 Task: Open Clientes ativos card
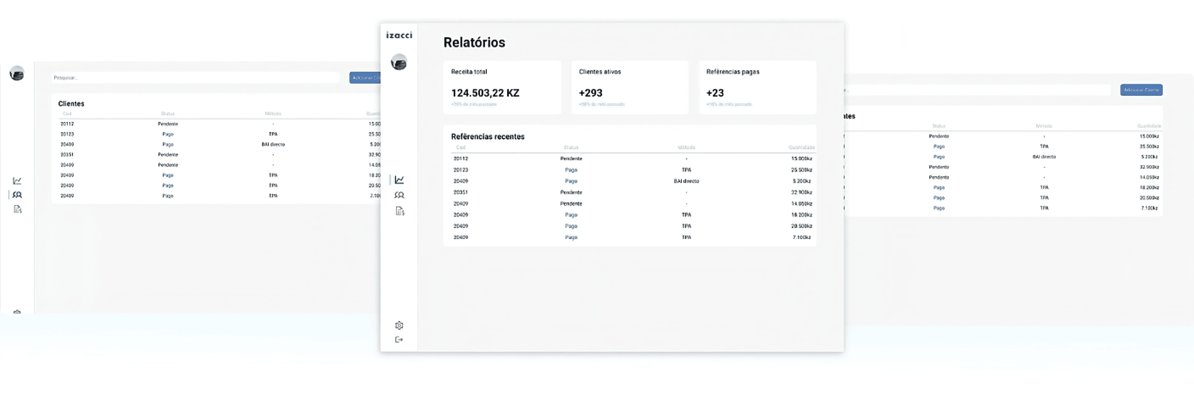[629, 88]
